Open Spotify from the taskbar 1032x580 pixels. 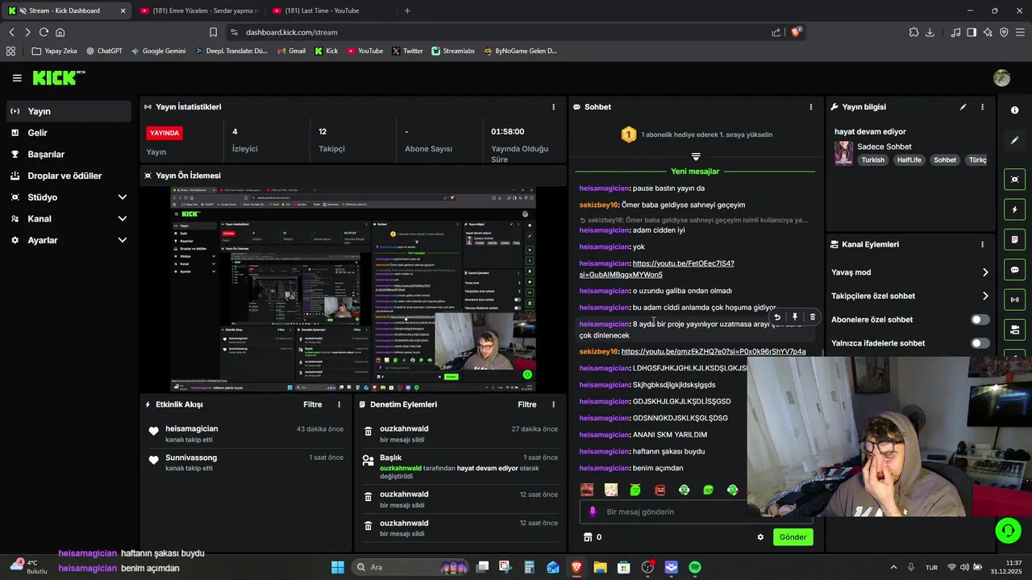[695, 567]
